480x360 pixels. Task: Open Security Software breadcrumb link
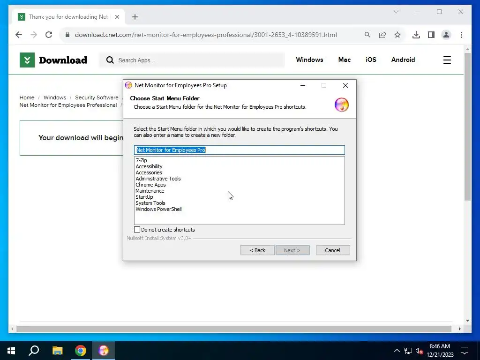97,97
